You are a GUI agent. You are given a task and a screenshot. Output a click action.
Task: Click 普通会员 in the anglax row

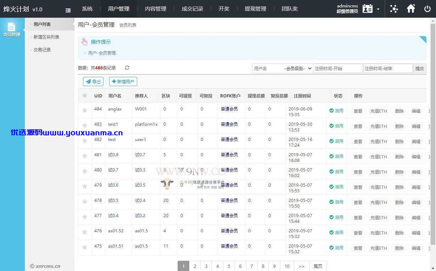click(x=229, y=109)
